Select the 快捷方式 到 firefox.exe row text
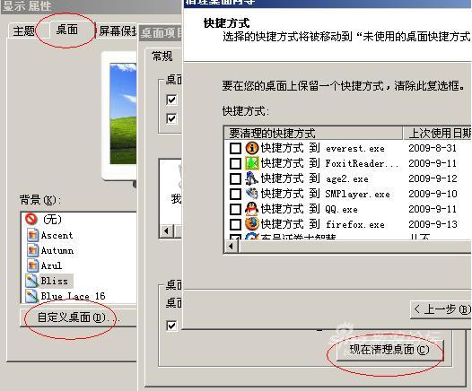This screenshot has width=472, height=391. 323,224
